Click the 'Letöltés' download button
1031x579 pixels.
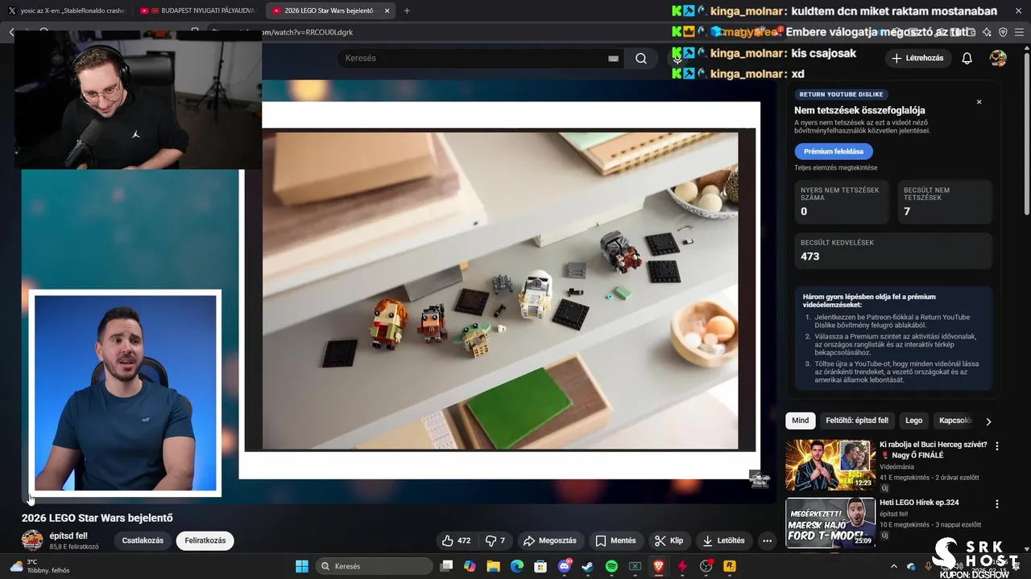(x=723, y=540)
